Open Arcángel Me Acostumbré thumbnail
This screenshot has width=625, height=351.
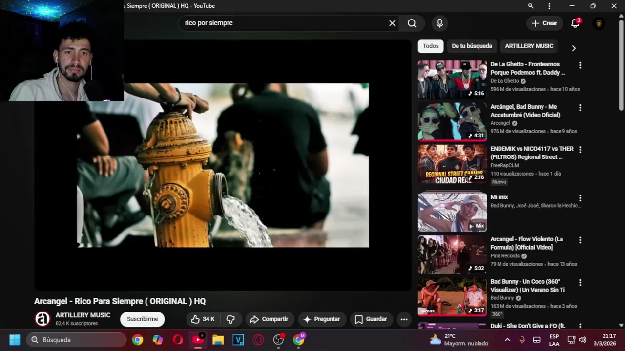[x=452, y=121]
